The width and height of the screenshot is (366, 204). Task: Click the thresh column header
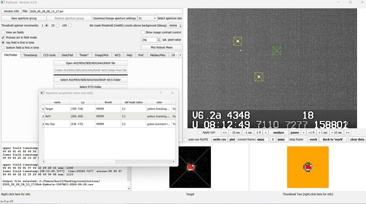click(x=108, y=102)
